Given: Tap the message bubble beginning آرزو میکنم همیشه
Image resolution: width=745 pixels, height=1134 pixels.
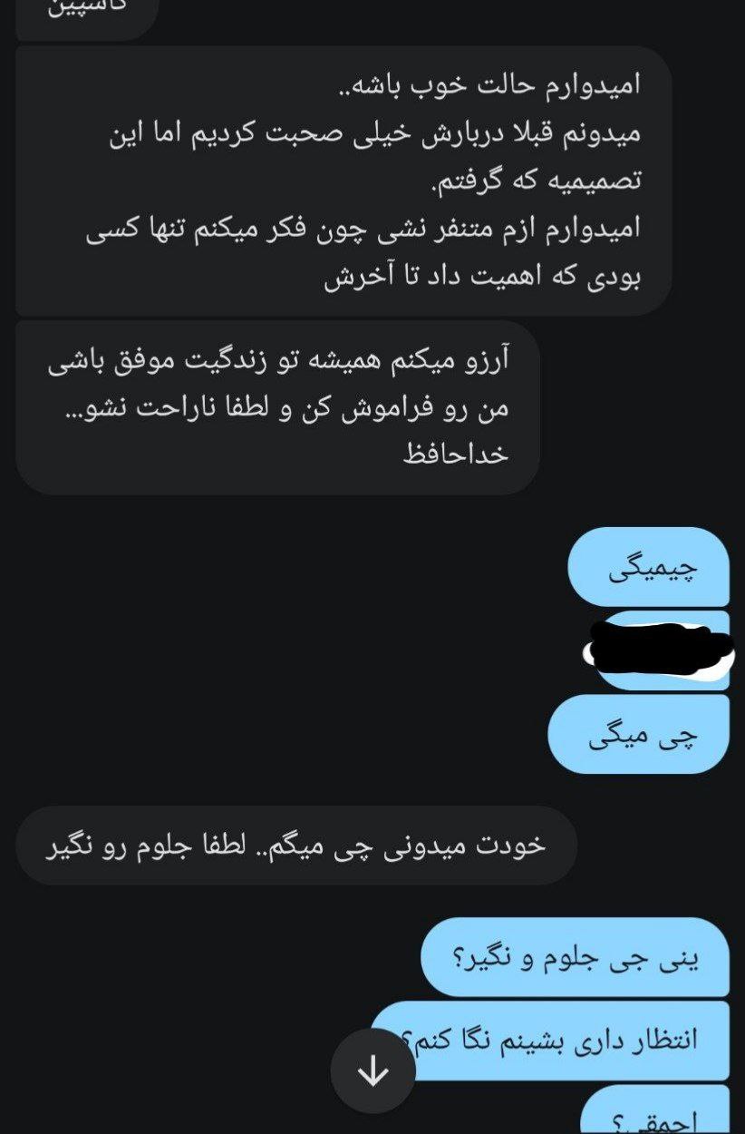Looking at the screenshot, I should 278,407.
